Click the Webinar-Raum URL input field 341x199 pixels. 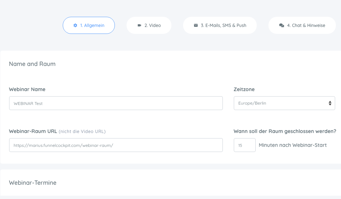point(116,145)
